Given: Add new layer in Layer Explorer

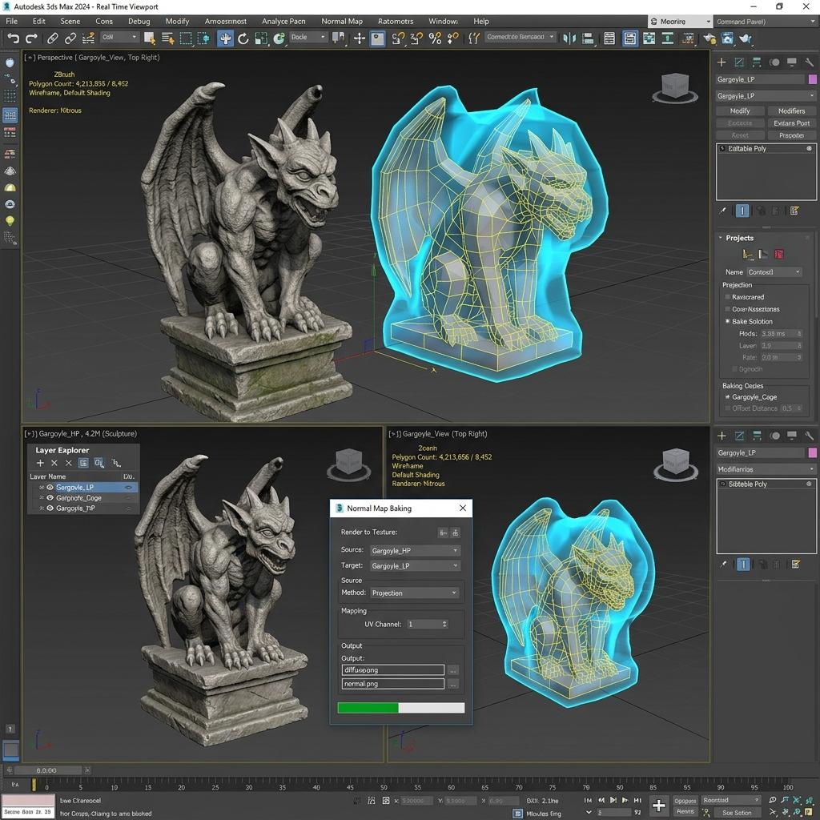Looking at the screenshot, I should [x=40, y=463].
